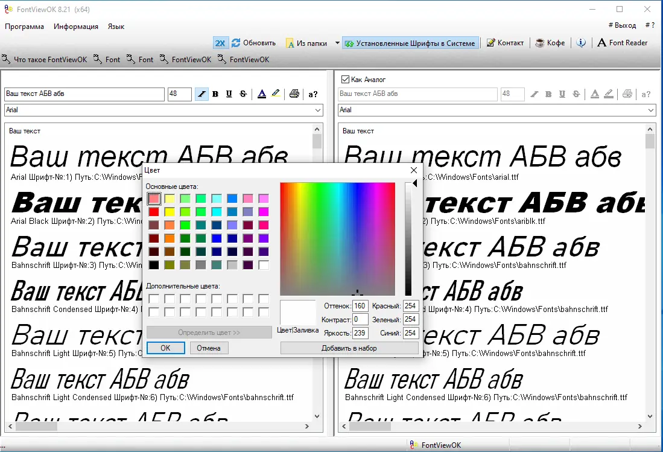This screenshot has width=663, height=452.
Task: Select the bright red basic color swatch
Action: (154, 212)
